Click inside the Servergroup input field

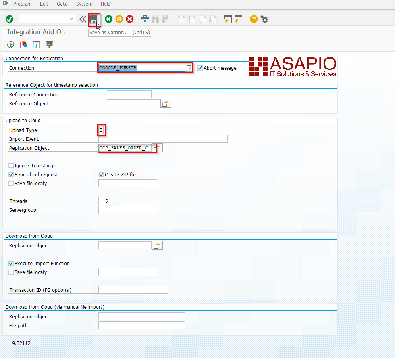[x=127, y=209]
